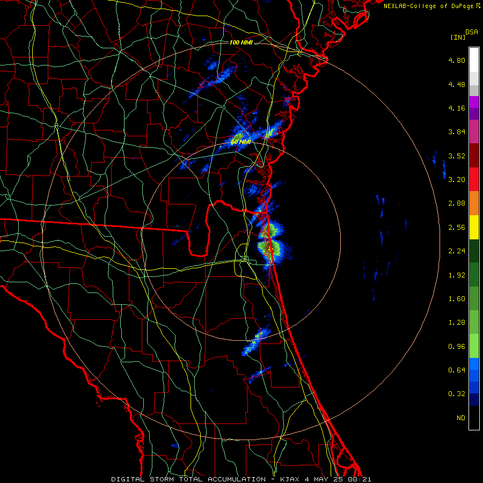The image size is (483, 483).
Task: Select the yellow legend swatch
Action: (x=474, y=227)
